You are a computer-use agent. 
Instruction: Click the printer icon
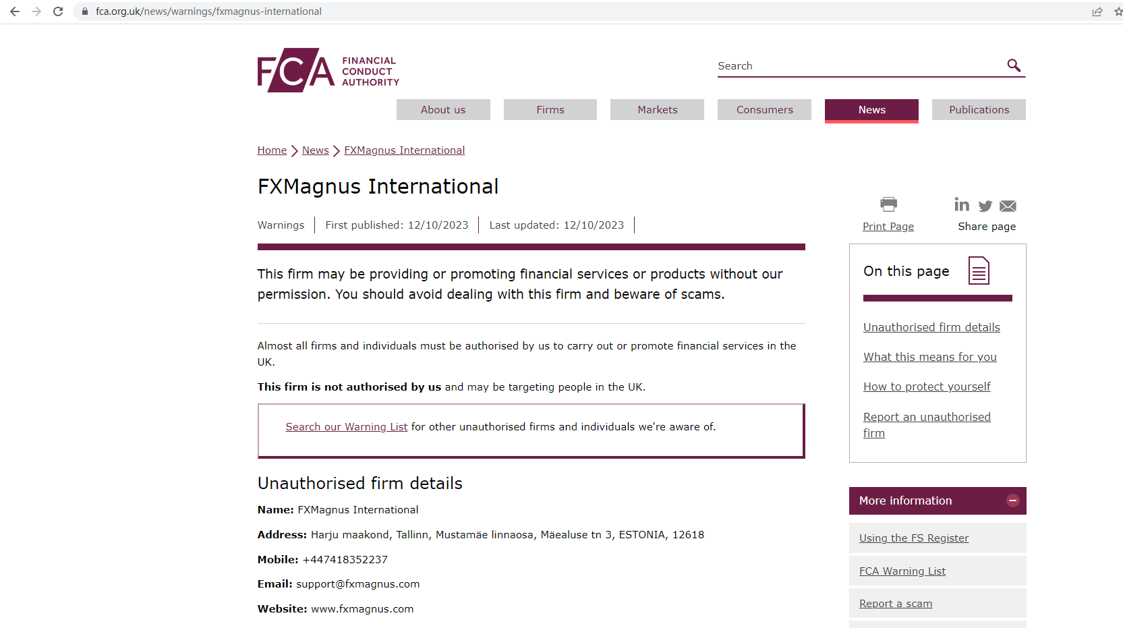[888, 204]
